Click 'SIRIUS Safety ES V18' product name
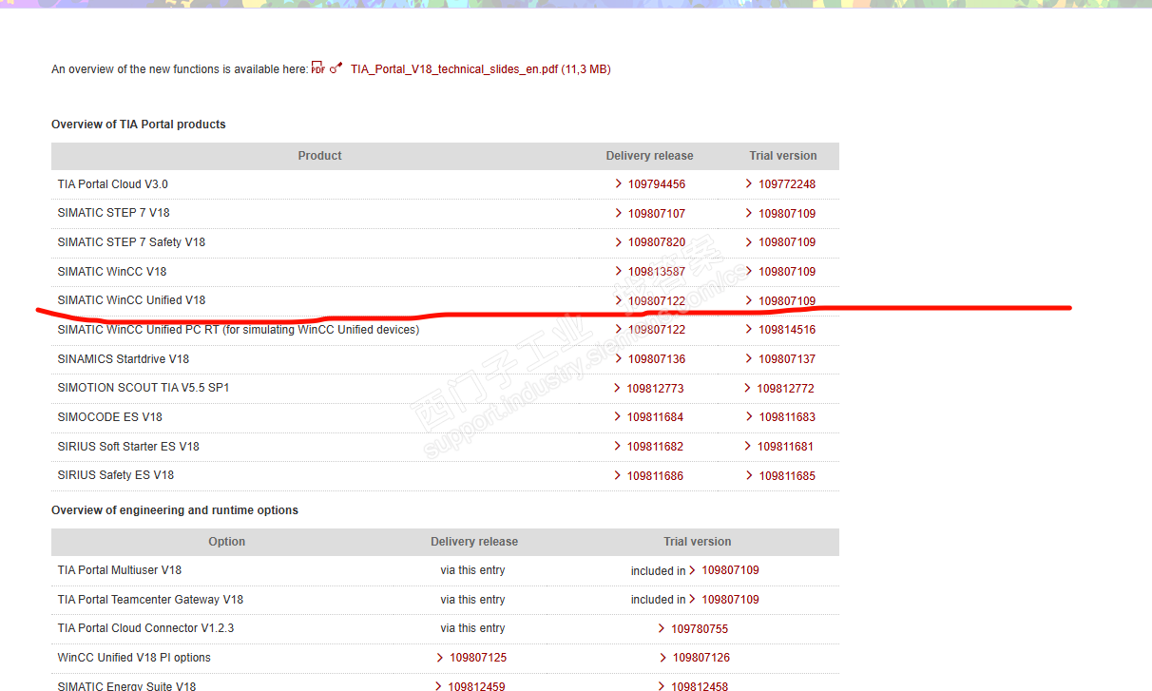The height and width of the screenshot is (691, 1152). (116, 475)
